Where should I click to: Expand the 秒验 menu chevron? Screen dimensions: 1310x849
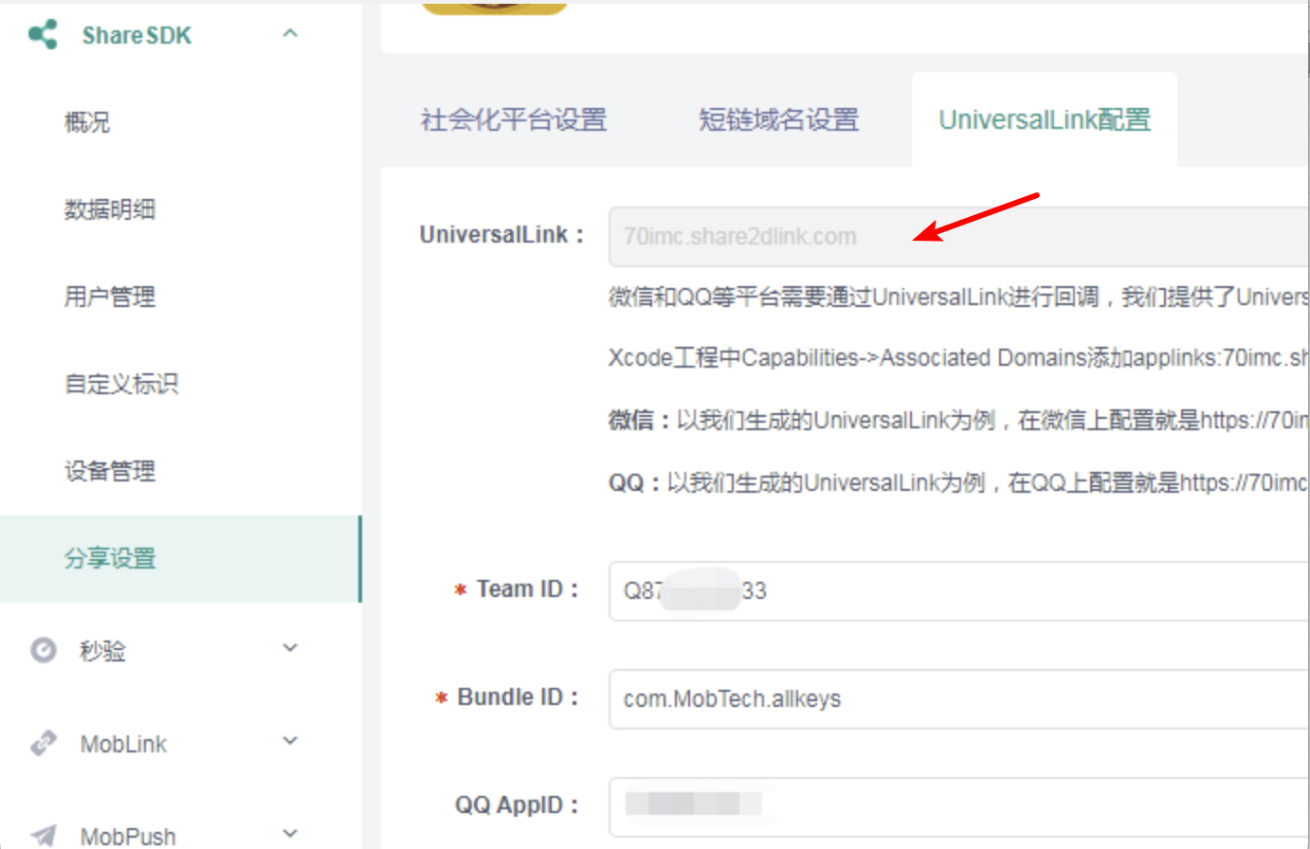(290, 648)
